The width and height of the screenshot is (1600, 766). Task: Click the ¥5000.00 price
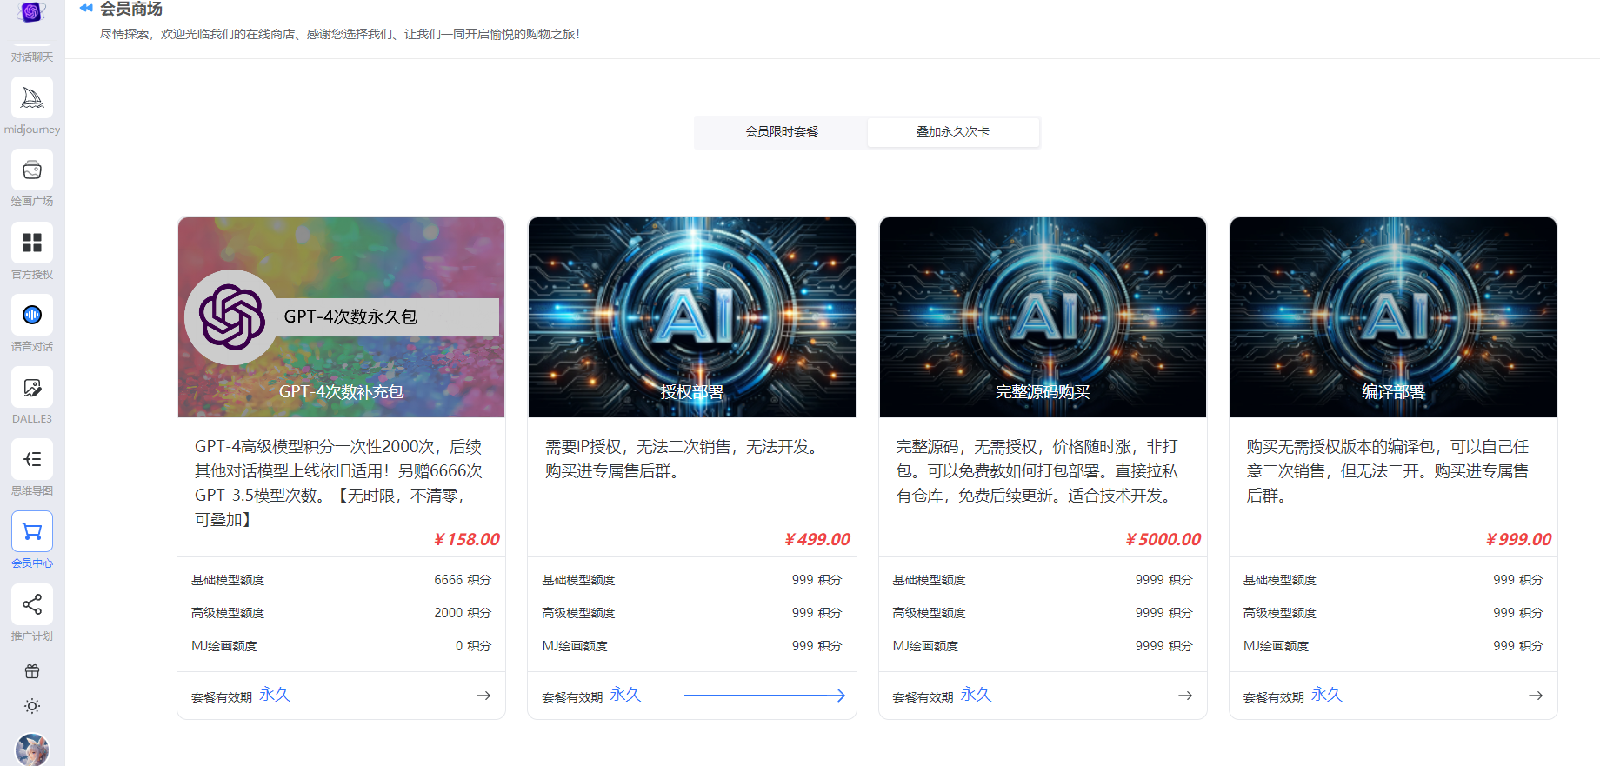point(1163,539)
